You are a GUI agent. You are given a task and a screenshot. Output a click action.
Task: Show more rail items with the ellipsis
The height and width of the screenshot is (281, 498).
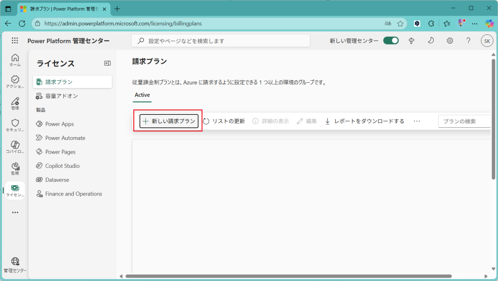[x=15, y=212]
